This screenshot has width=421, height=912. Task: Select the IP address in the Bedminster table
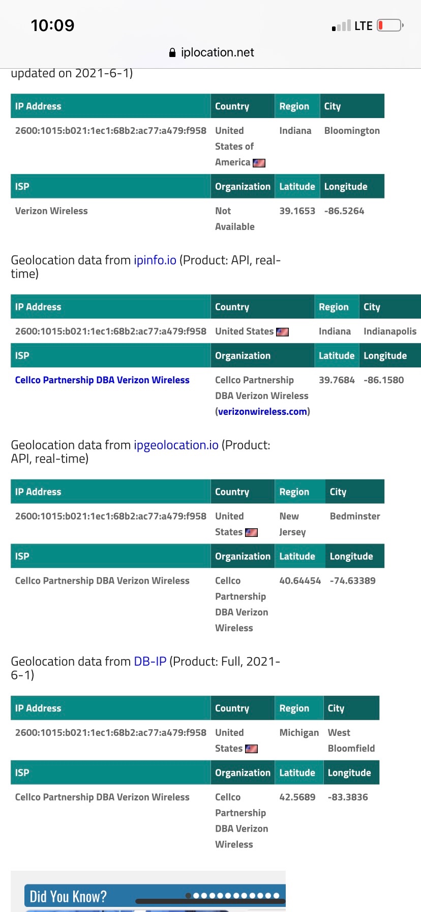click(111, 516)
